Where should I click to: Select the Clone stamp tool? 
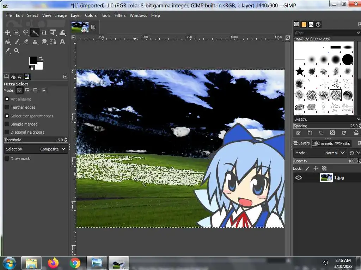point(35,41)
